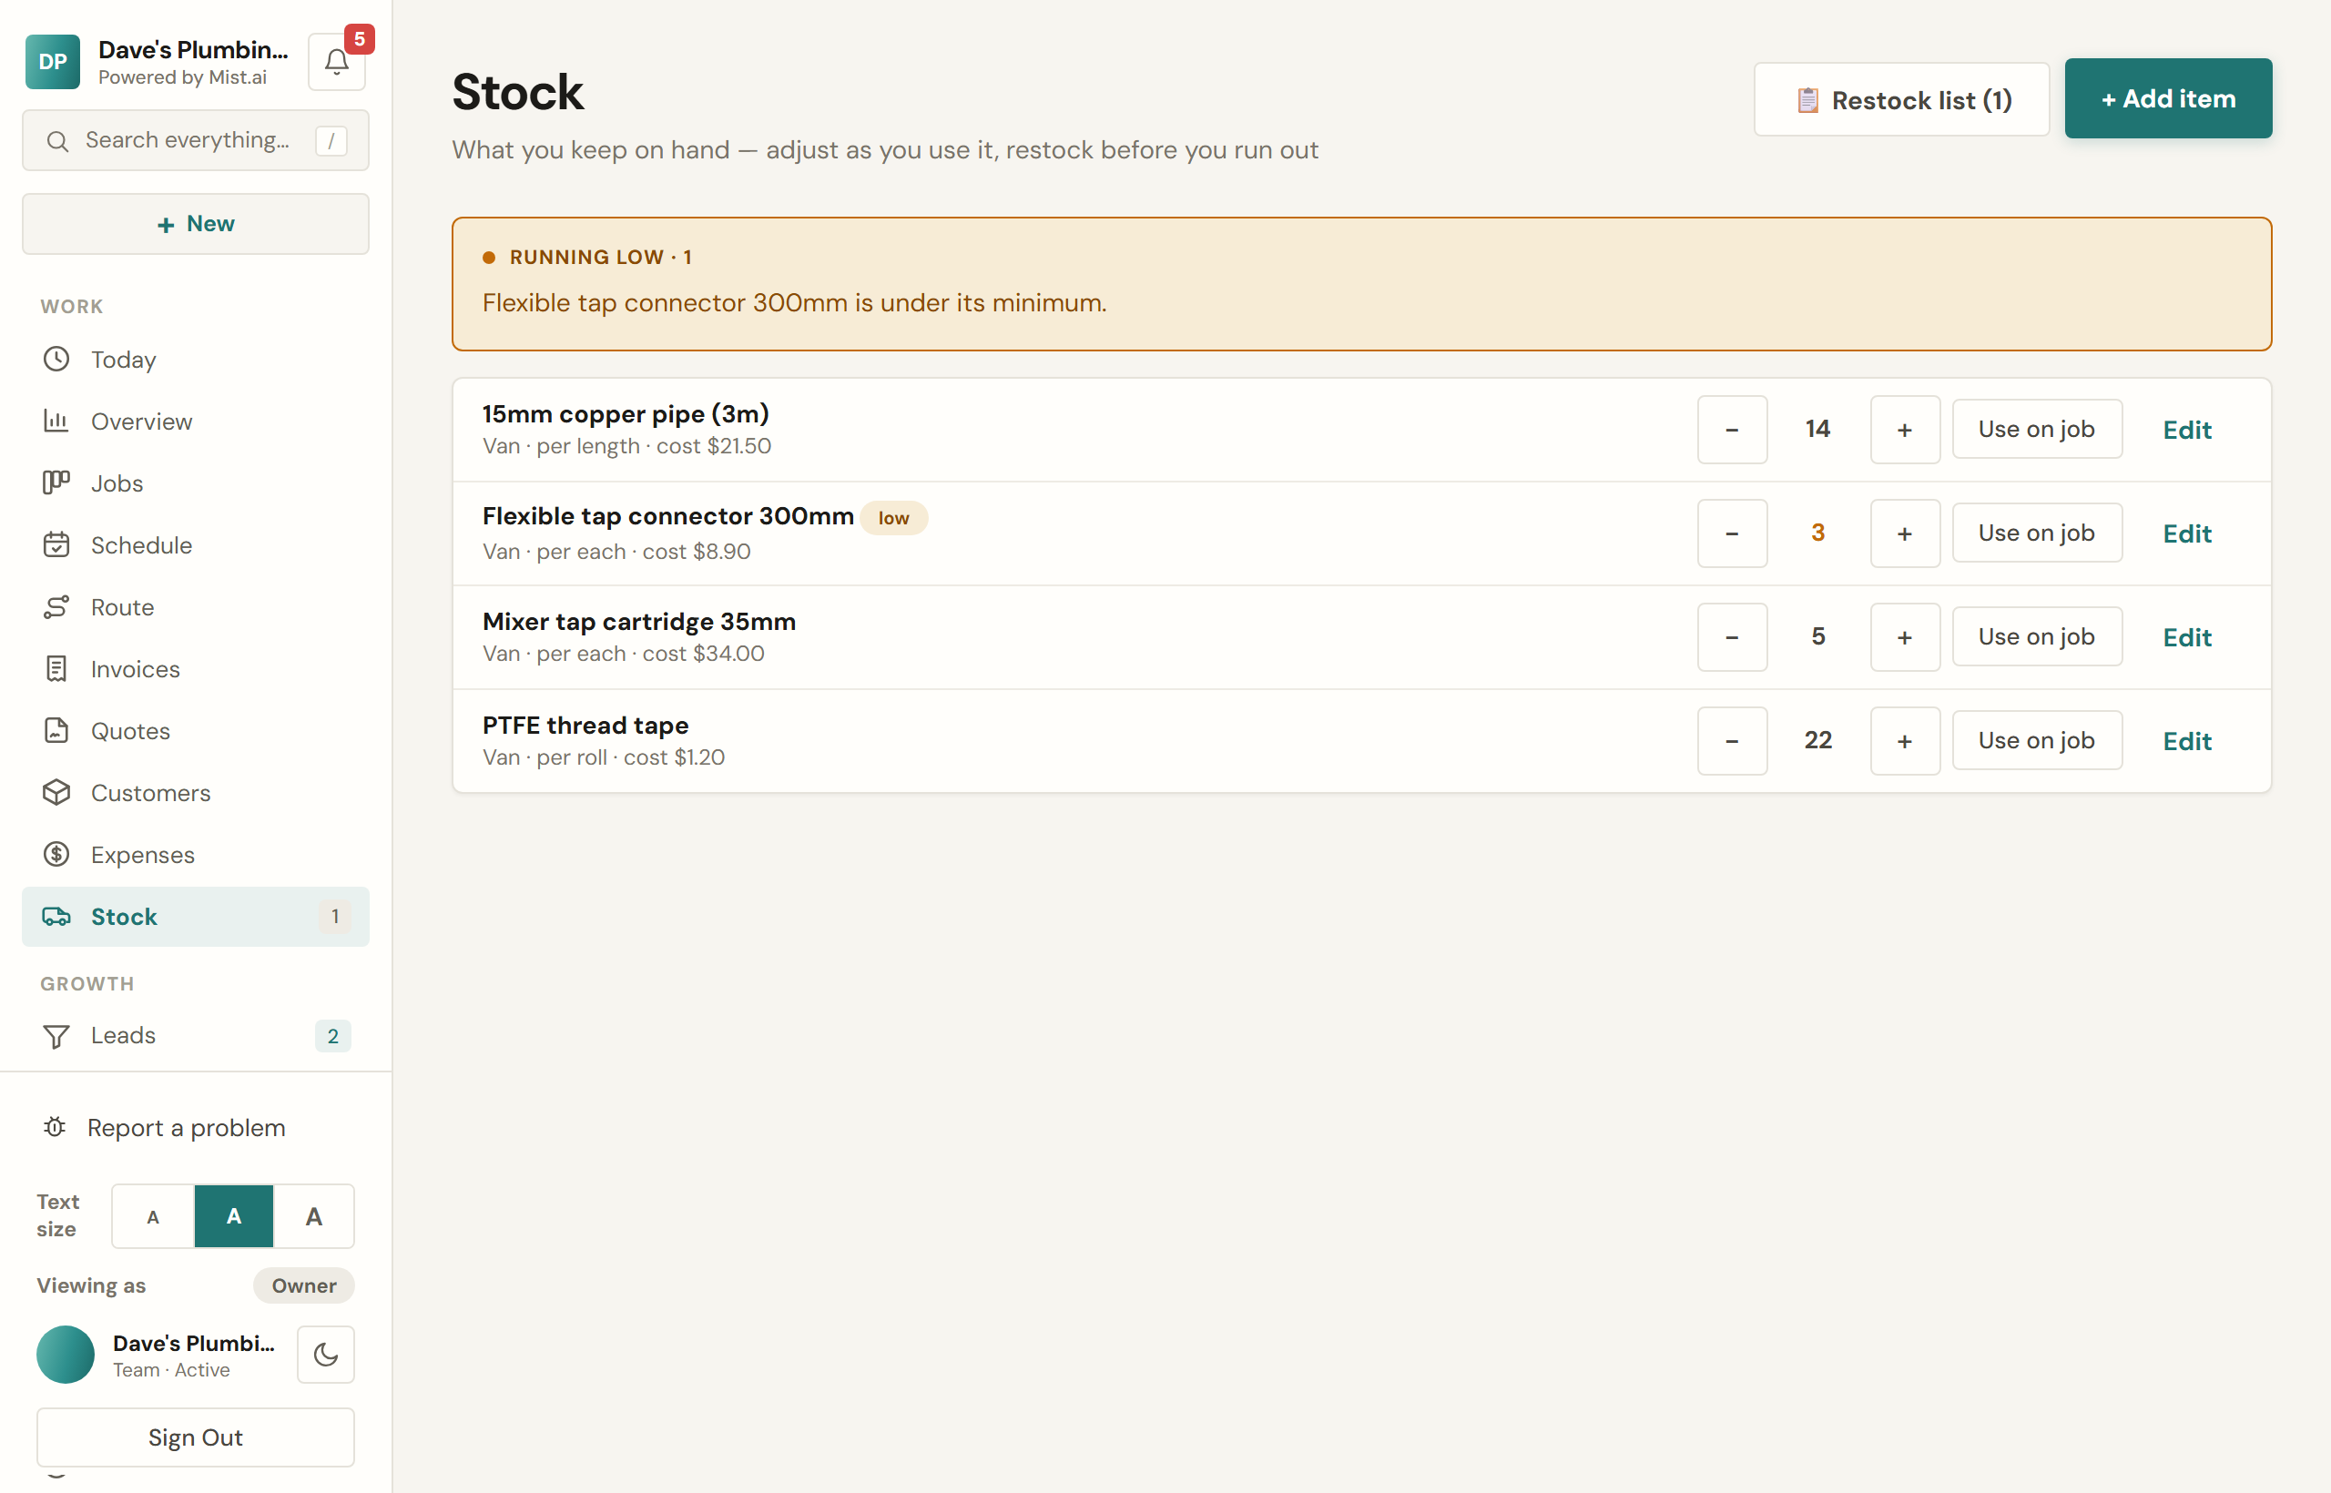Decrease Mixer tap cartridge quantity
2331x1493 pixels.
(x=1732, y=637)
